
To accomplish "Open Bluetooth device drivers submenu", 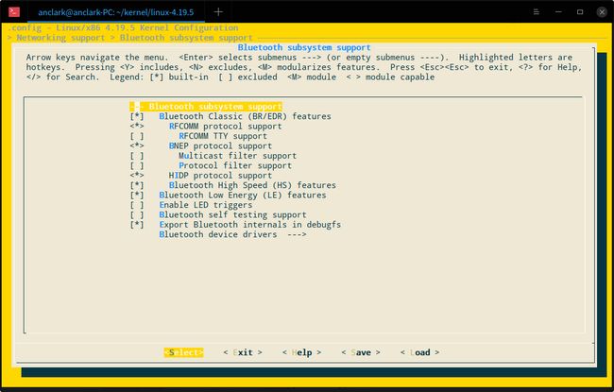I will point(232,234).
